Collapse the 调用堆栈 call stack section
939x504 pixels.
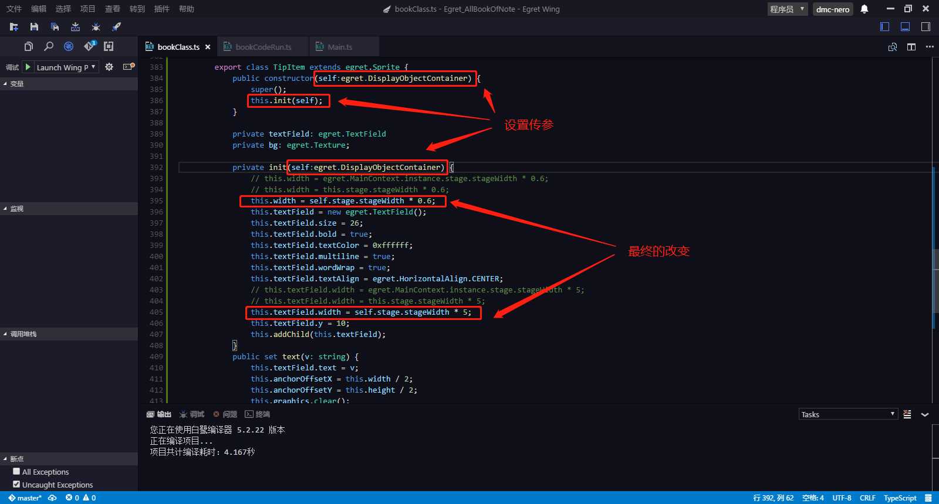[x=69, y=334]
